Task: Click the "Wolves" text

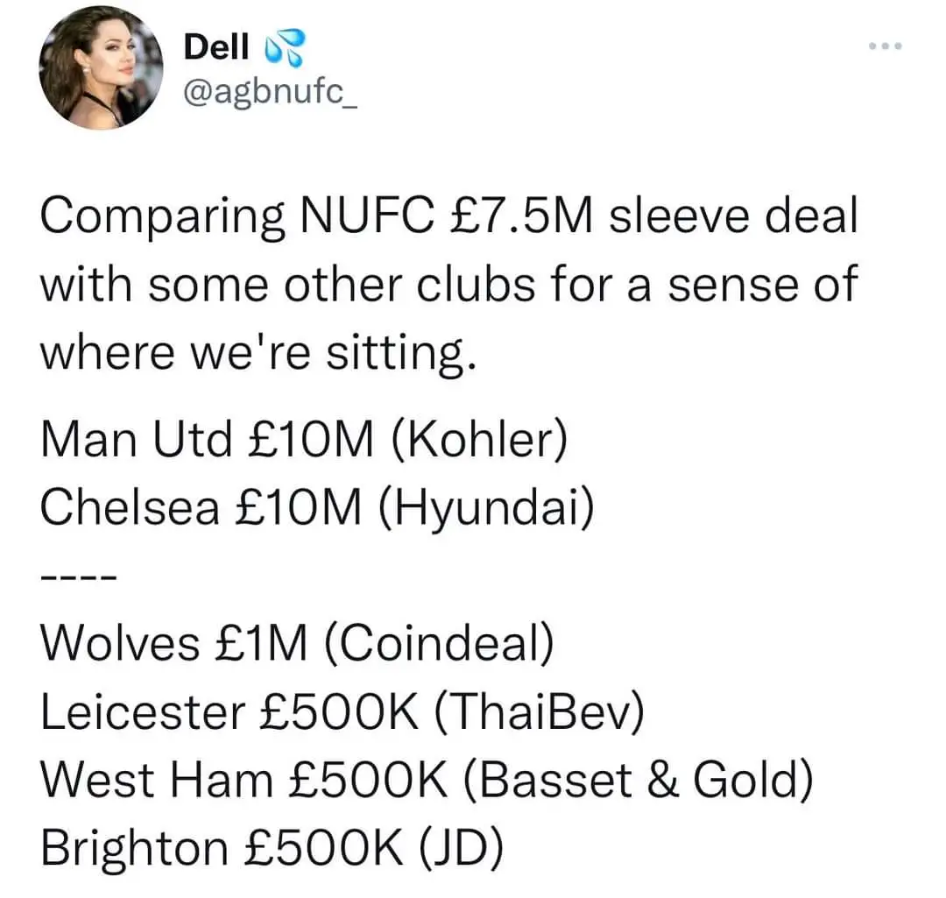Action: [x=120, y=644]
